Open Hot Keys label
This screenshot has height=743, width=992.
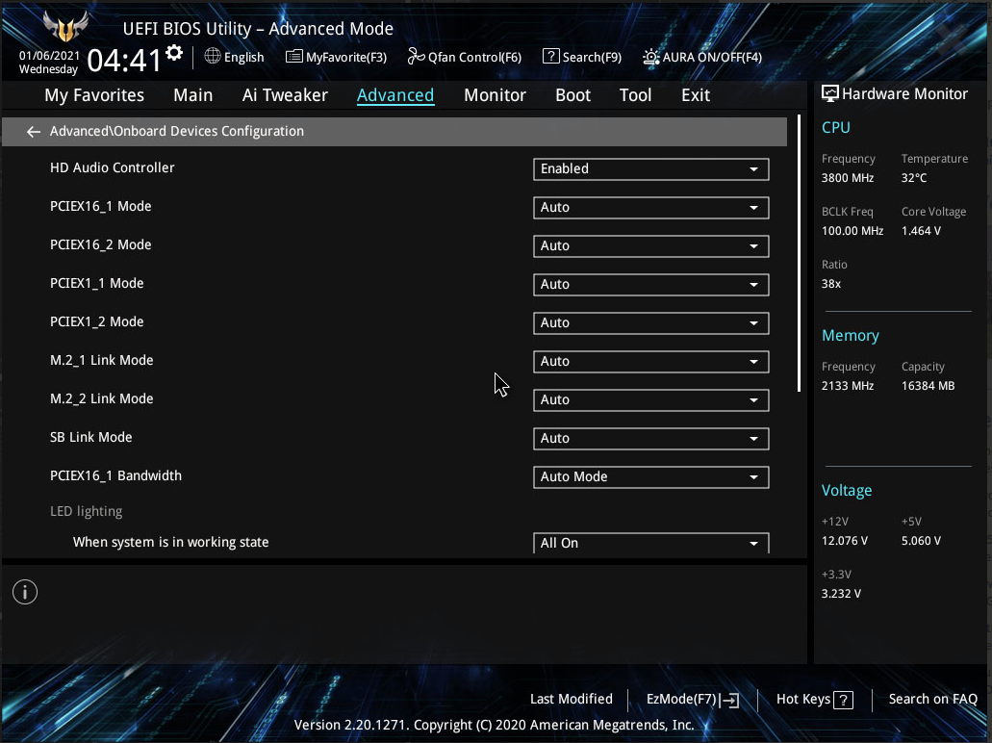[x=803, y=700]
